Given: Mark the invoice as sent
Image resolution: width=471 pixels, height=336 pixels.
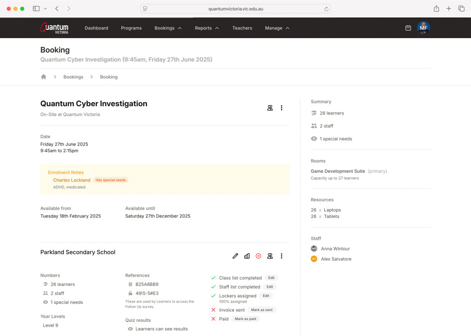Looking at the screenshot, I should click(x=262, y=310).
